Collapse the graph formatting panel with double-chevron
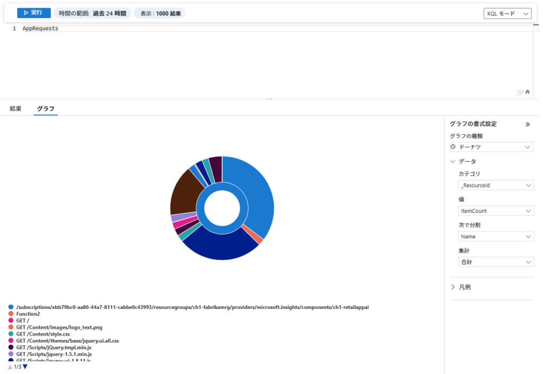The image size is (543, 374). [x=528, y=124]
